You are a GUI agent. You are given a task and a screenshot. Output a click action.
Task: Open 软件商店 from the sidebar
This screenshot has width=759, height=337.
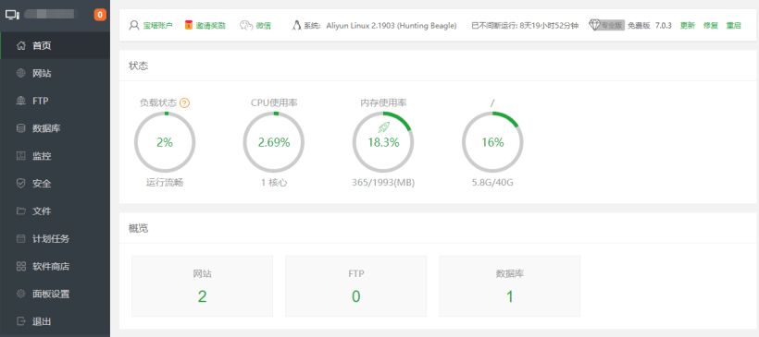coord(56,266)
